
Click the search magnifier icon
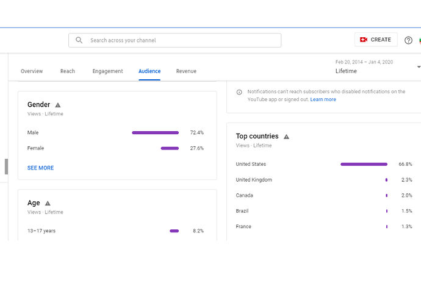[x=79, y=40]
